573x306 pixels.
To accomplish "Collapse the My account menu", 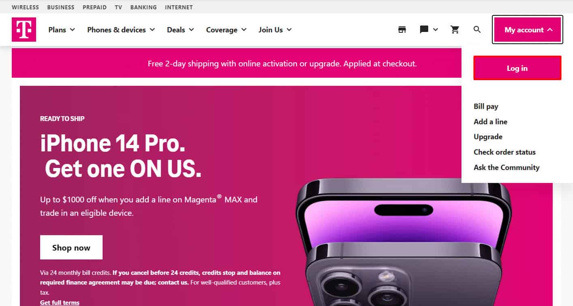I will tap(528, 30).
